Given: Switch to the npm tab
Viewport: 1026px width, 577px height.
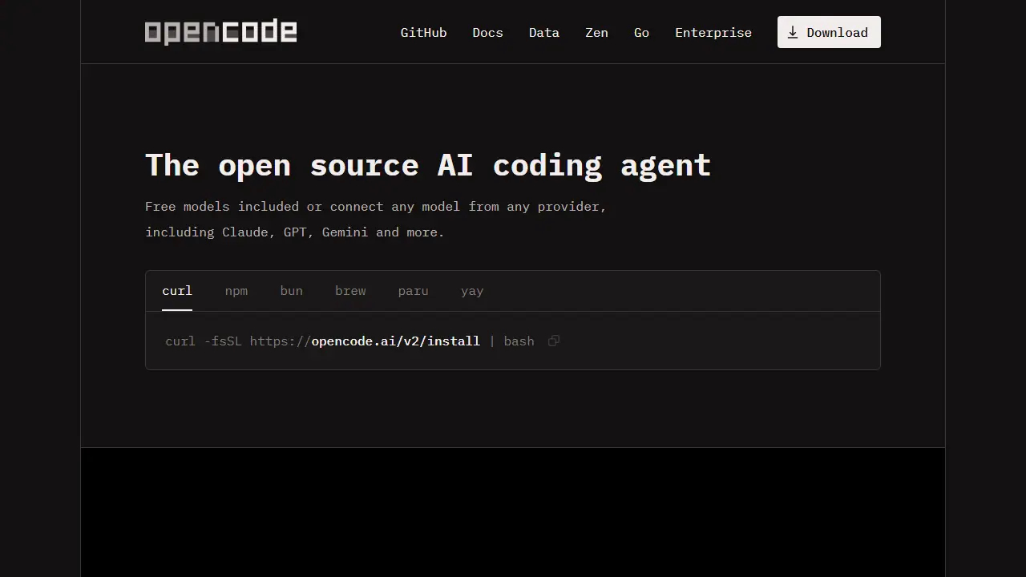Looking at the screenshot, I should tap(236, 291).
